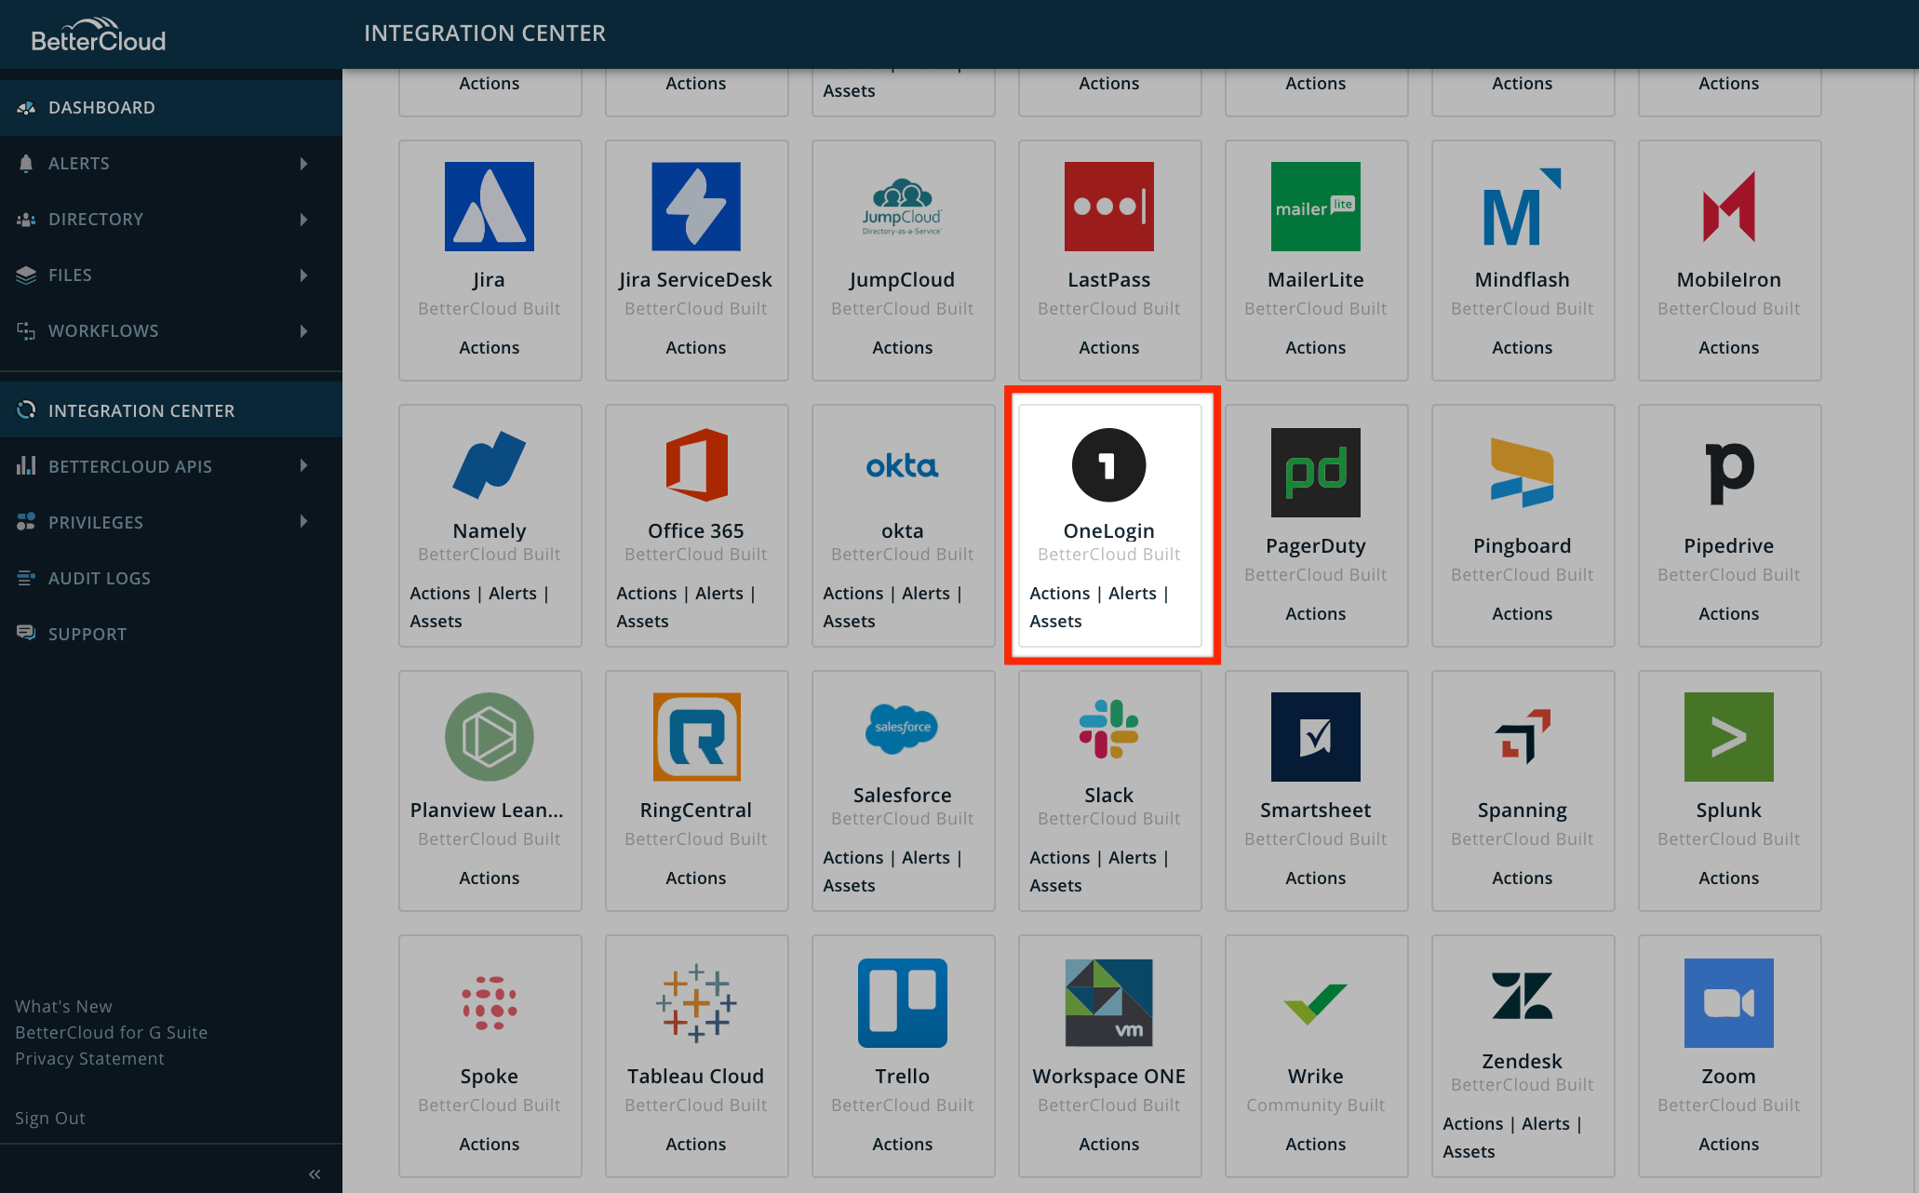Click the Sign Out link
Image resolution: width=1919 pixels, height=1193 pixels.
50,1118
